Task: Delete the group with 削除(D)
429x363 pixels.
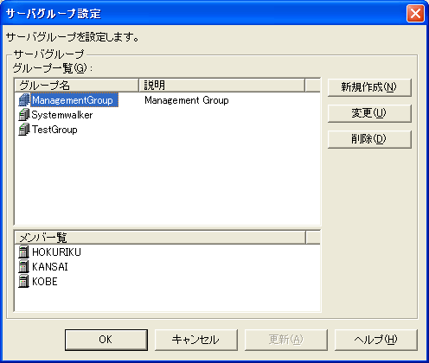Action: coord(369,139)
